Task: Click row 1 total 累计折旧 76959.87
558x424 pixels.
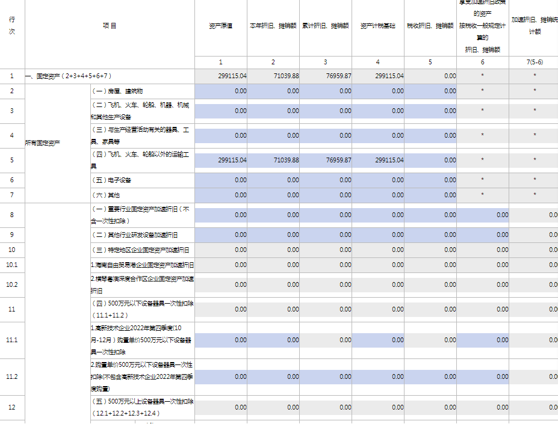Action: click(326, 76)
